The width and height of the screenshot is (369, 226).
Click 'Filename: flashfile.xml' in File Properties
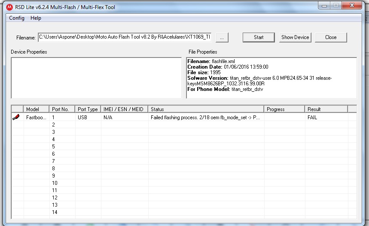pyautogui.click(x=211, y=61)
